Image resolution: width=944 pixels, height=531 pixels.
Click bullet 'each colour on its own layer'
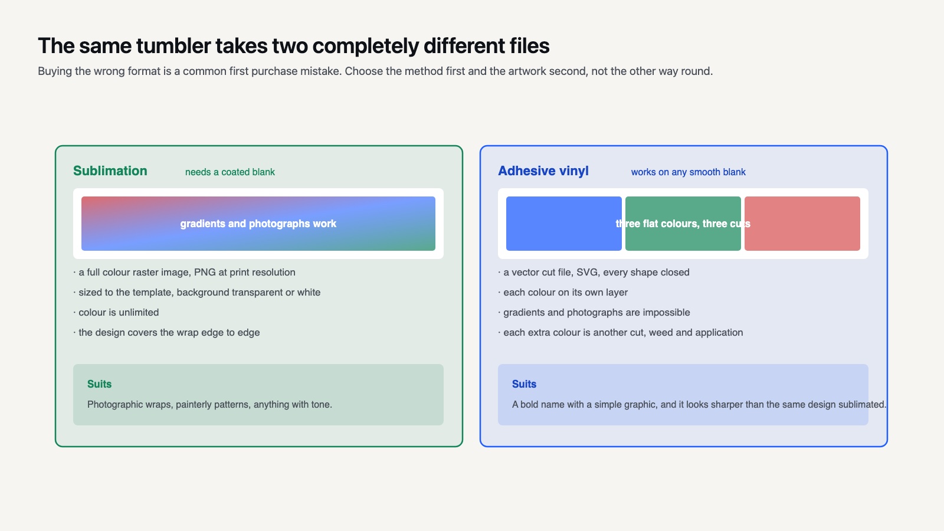(x=563, y=293)
